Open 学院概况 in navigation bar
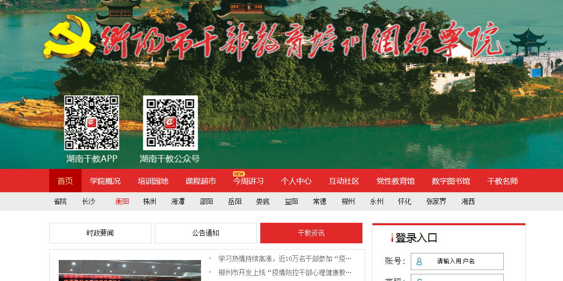Screen dimensions: 563x281 106,181
